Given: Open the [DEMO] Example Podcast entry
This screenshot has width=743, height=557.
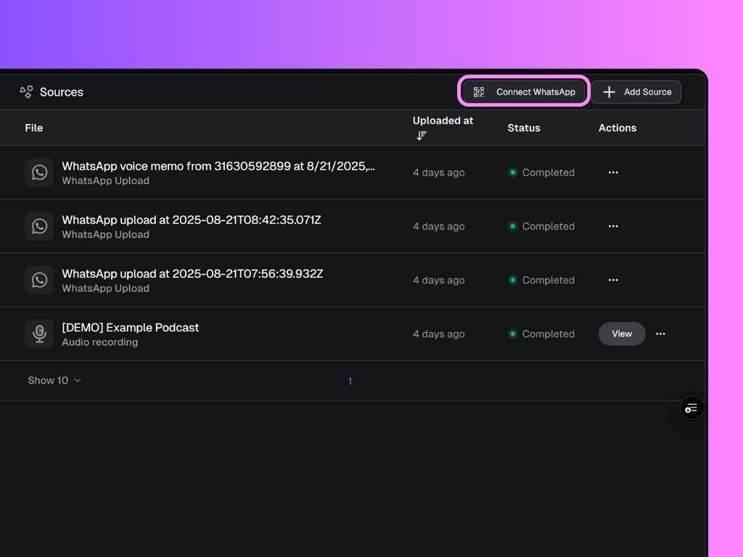Looking at the screenshot, I should tap(131, 328).
